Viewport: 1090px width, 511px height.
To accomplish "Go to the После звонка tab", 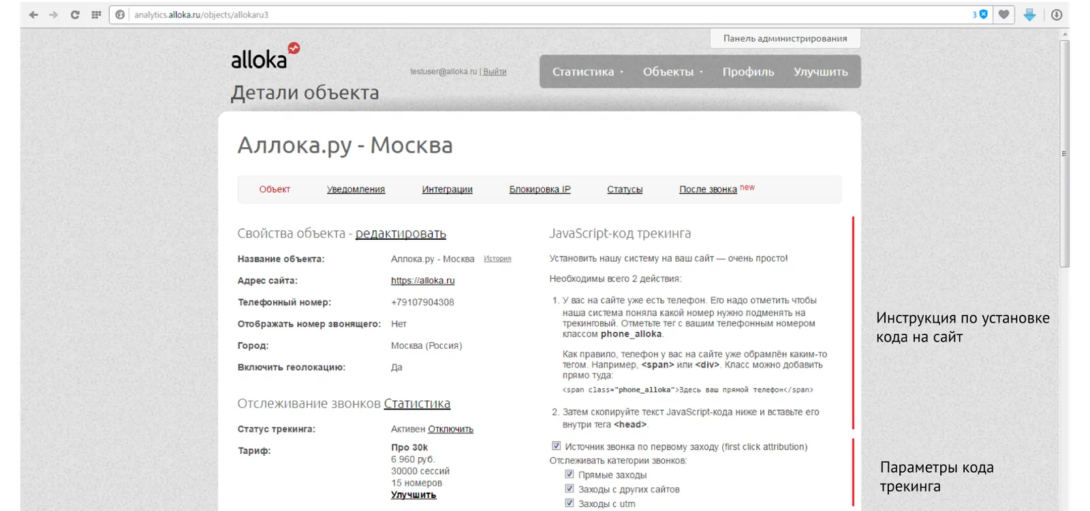I will (x=708, y=189).
